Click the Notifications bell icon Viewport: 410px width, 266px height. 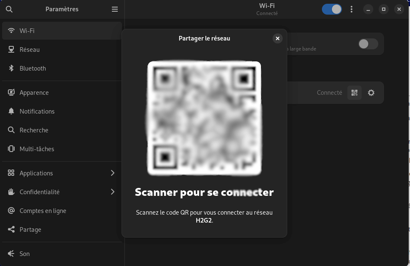point(11,111)
